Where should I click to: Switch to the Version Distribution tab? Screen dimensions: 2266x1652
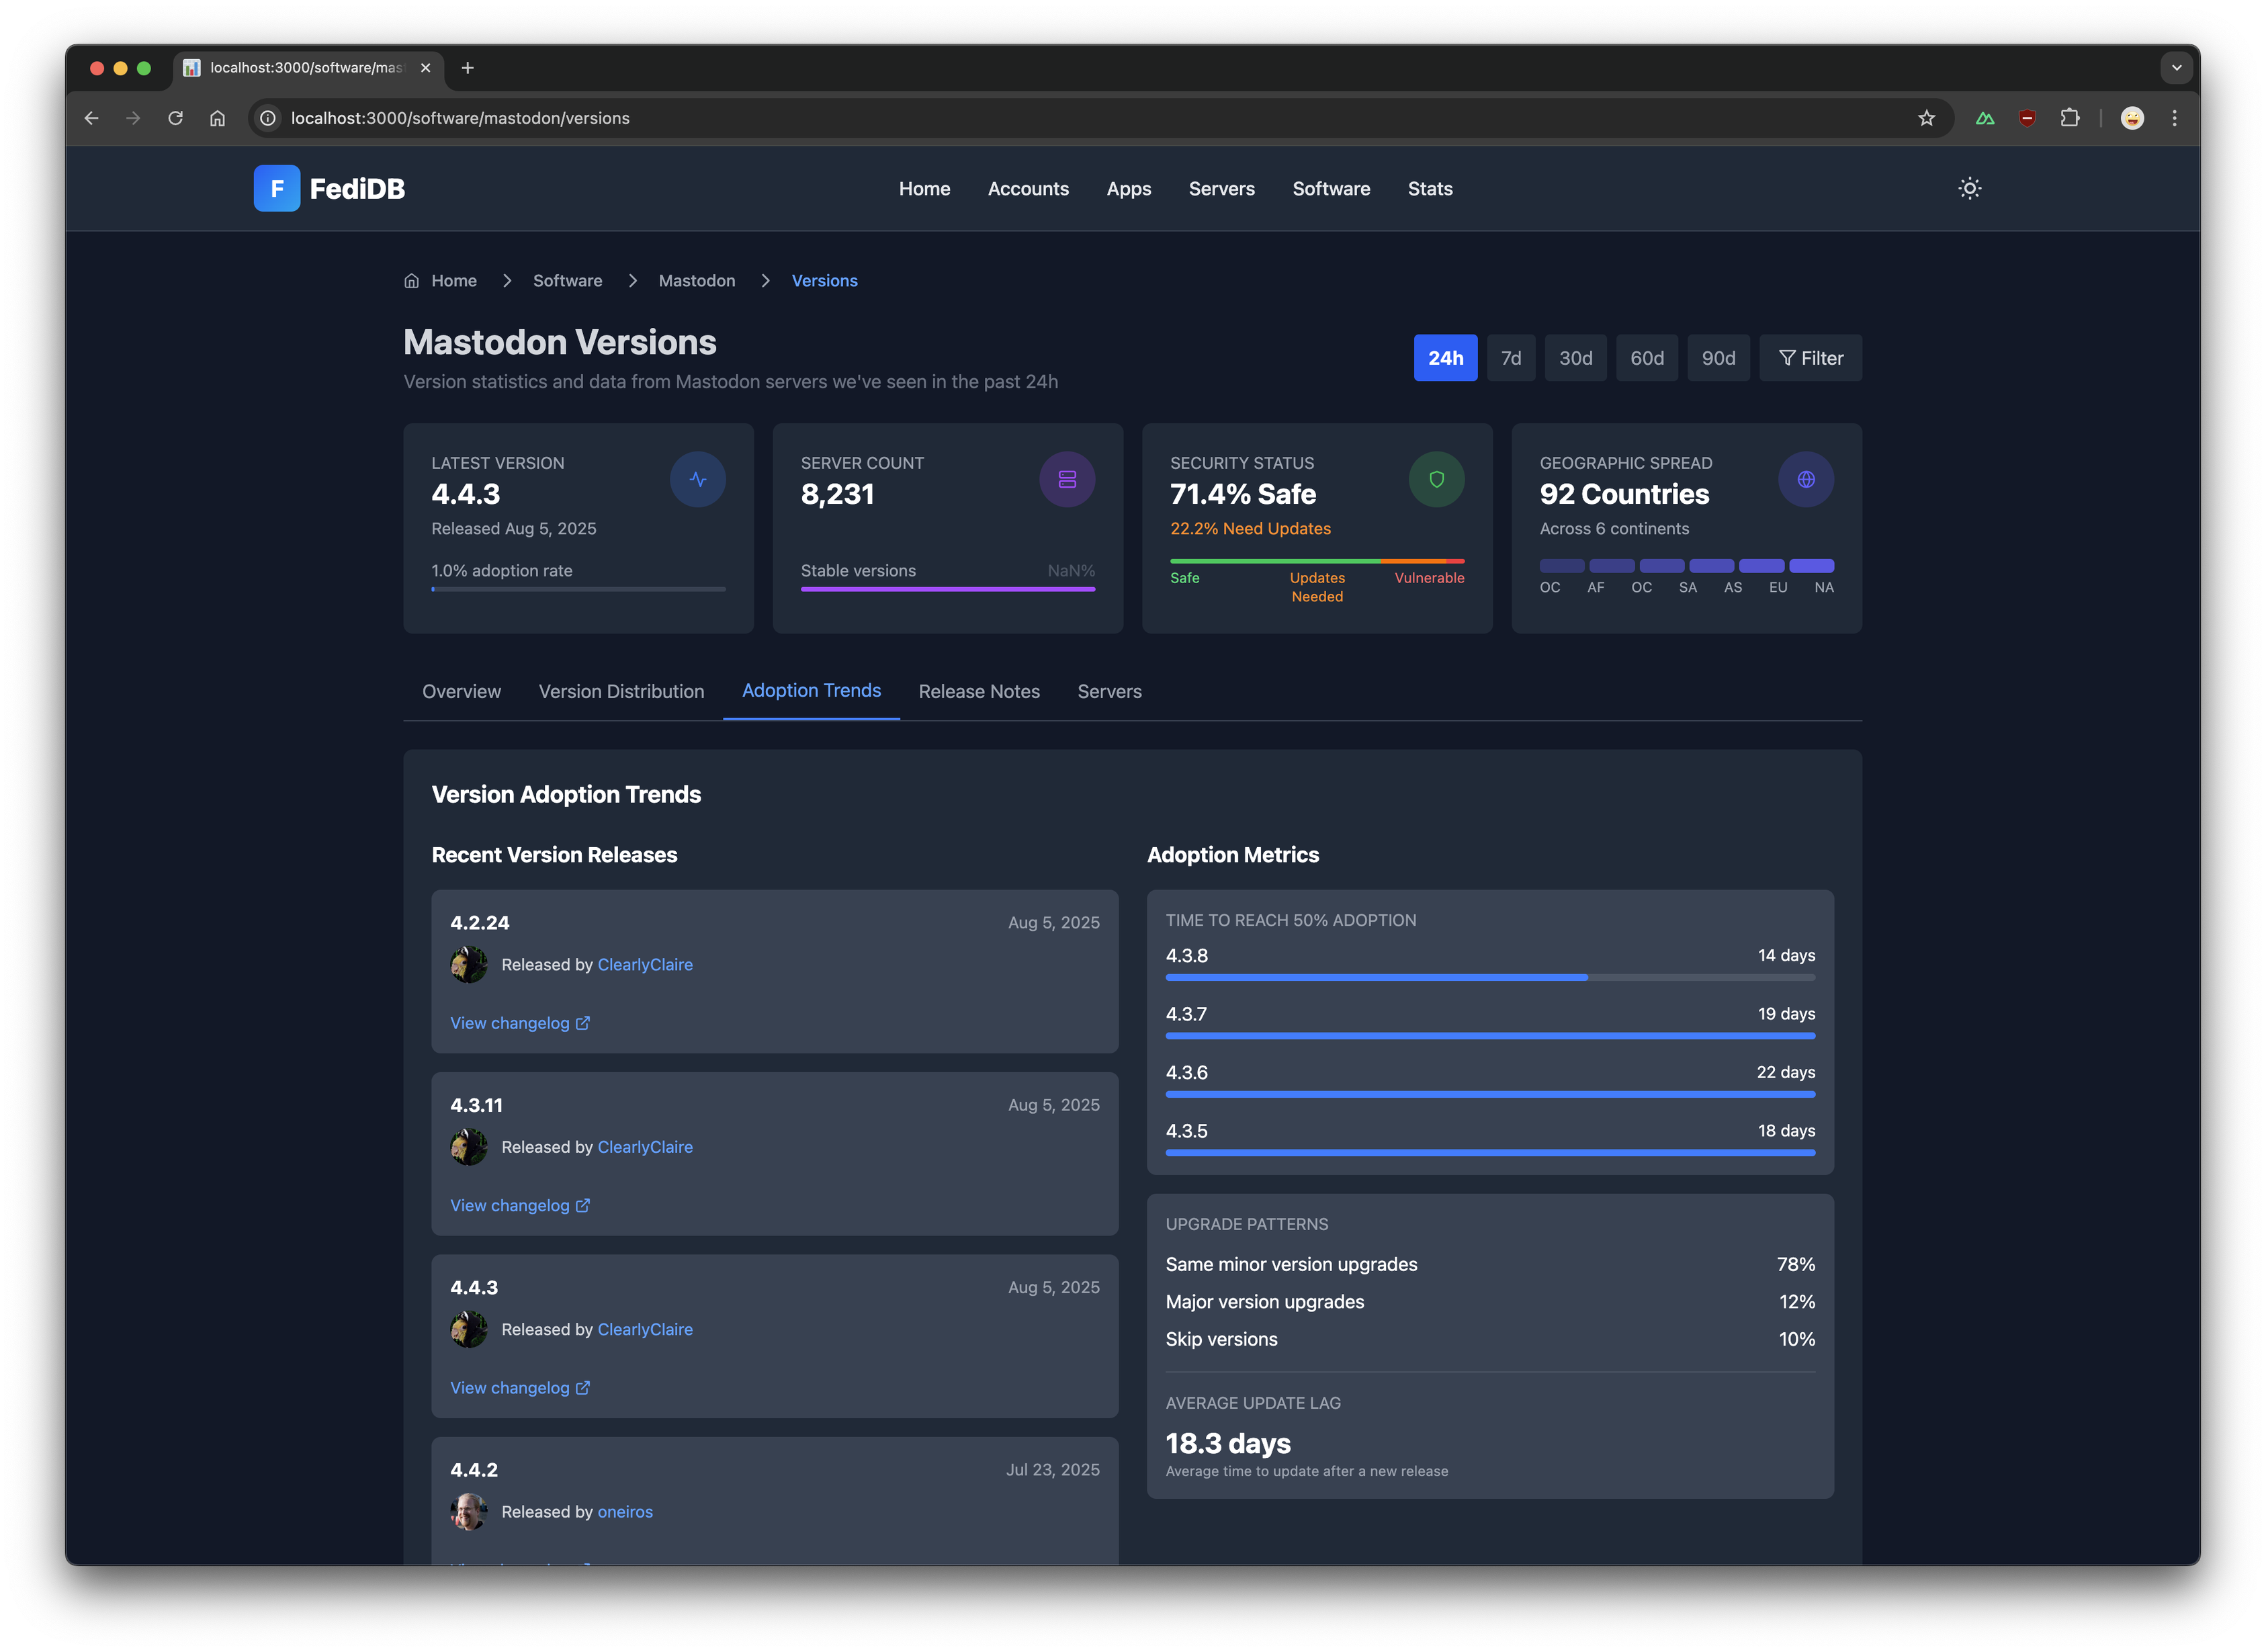pyautogui.click(x=621, y=691)
